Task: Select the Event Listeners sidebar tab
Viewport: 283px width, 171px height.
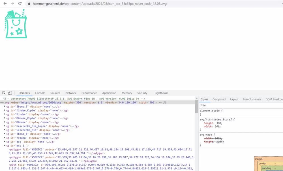Action: pos(252,99)
